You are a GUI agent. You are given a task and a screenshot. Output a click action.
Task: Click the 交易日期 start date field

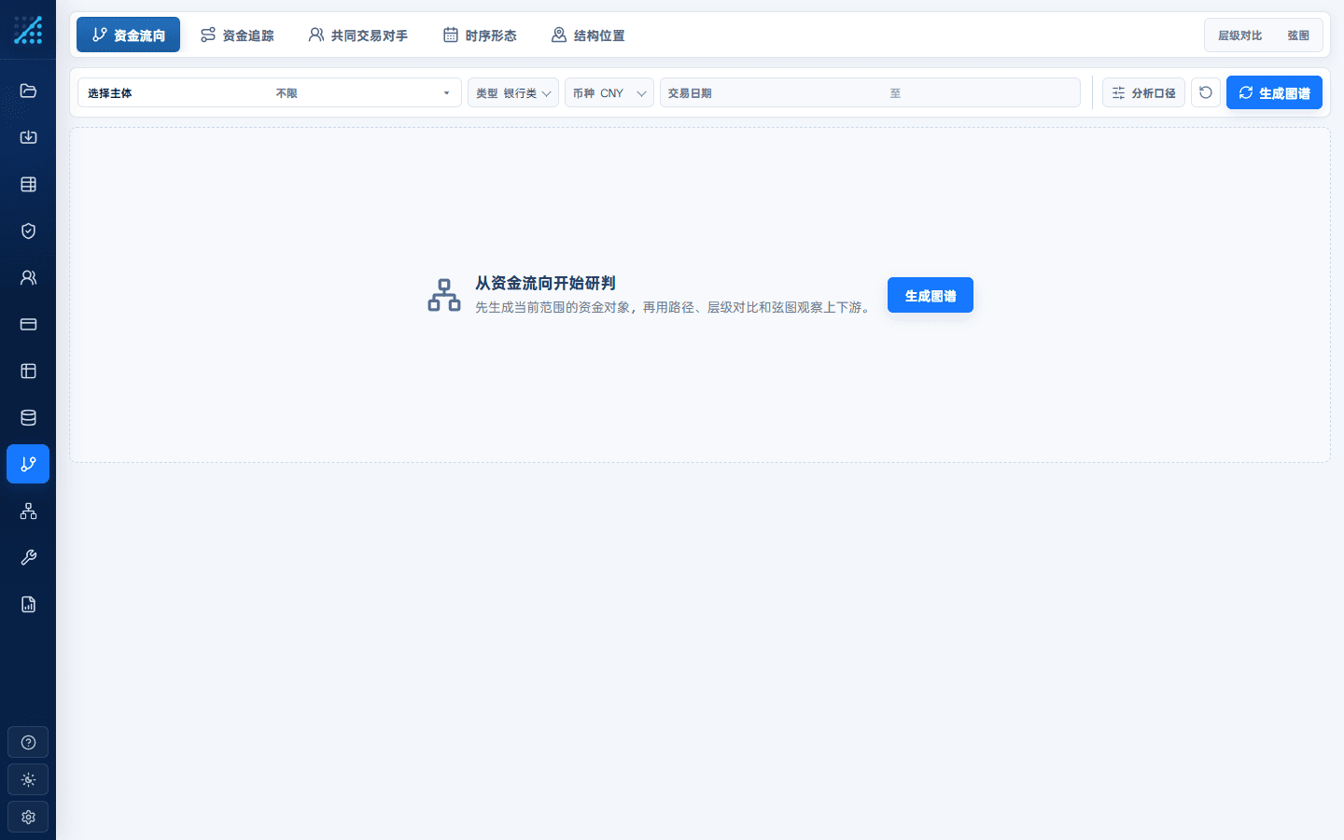[799, 92]
